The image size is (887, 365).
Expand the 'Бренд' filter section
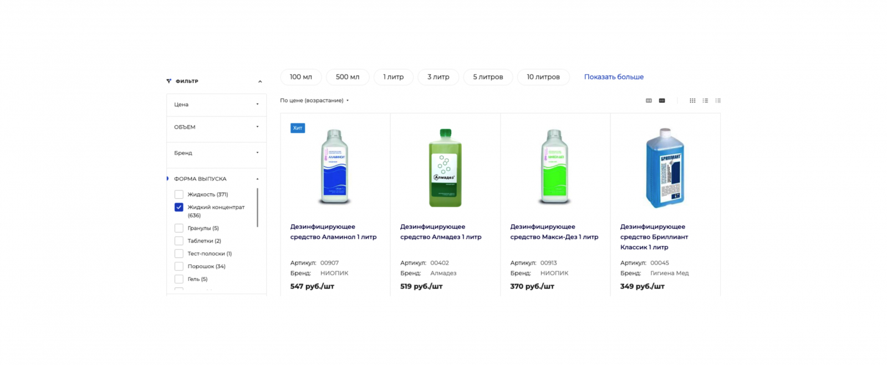click(216, 153)
